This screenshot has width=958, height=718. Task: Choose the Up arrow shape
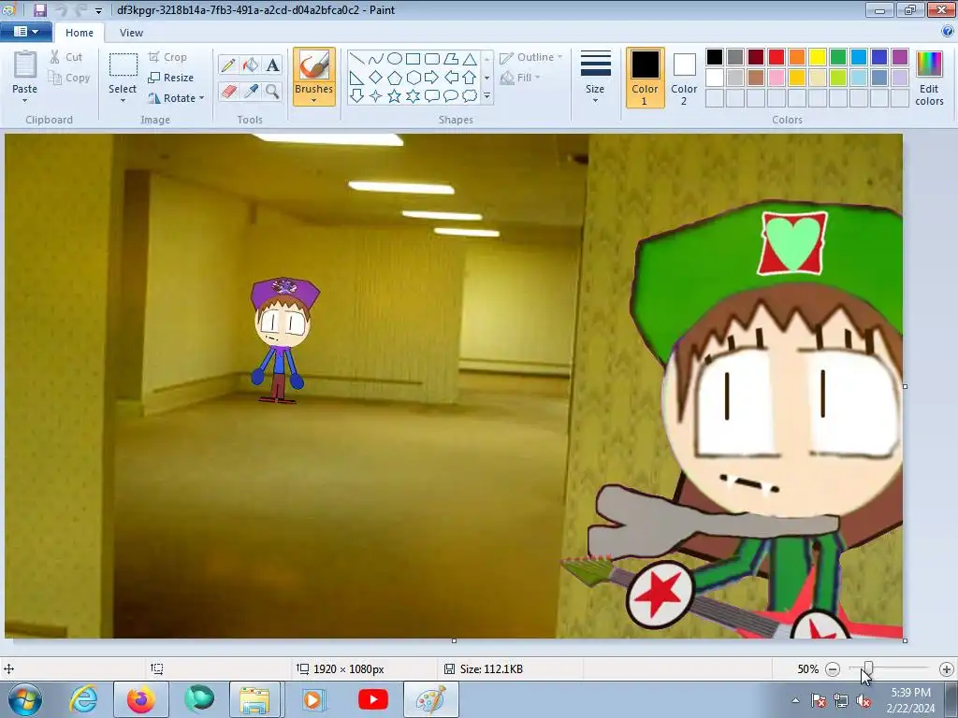point(470,78)
